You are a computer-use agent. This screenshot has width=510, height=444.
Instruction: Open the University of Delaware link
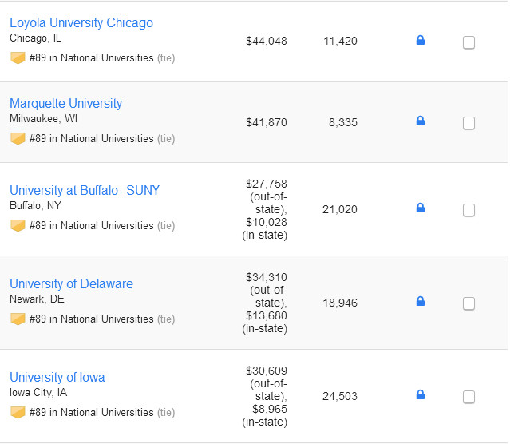point(71,283)
